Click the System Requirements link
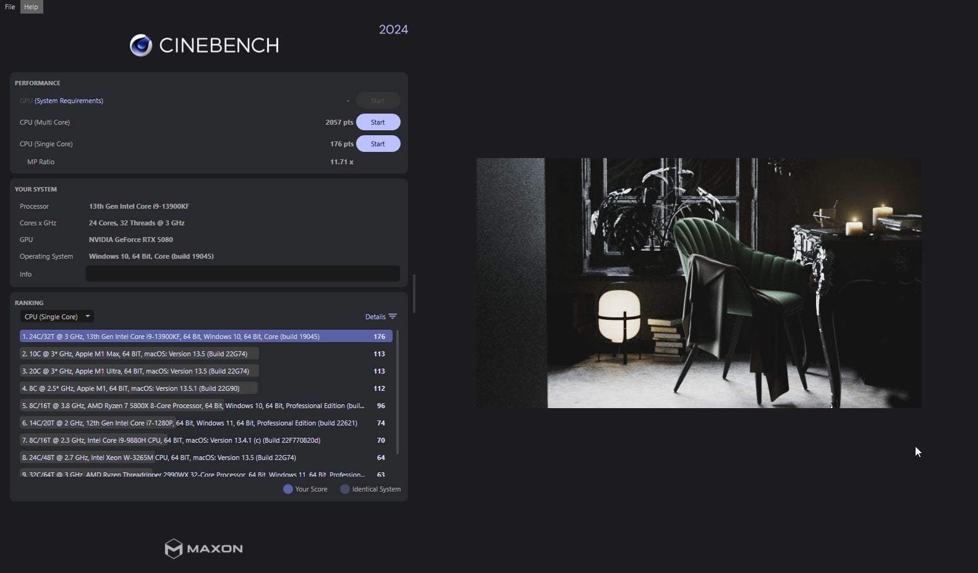Viewport: 978px width, 573px height. point(69,101)
